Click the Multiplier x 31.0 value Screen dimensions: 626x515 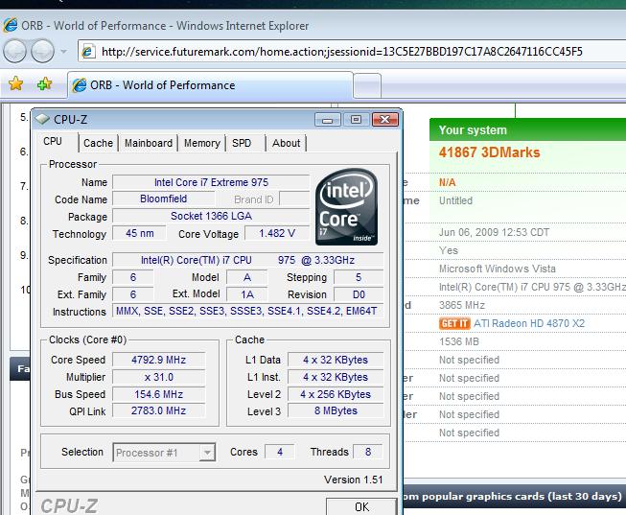coord(158,377)
